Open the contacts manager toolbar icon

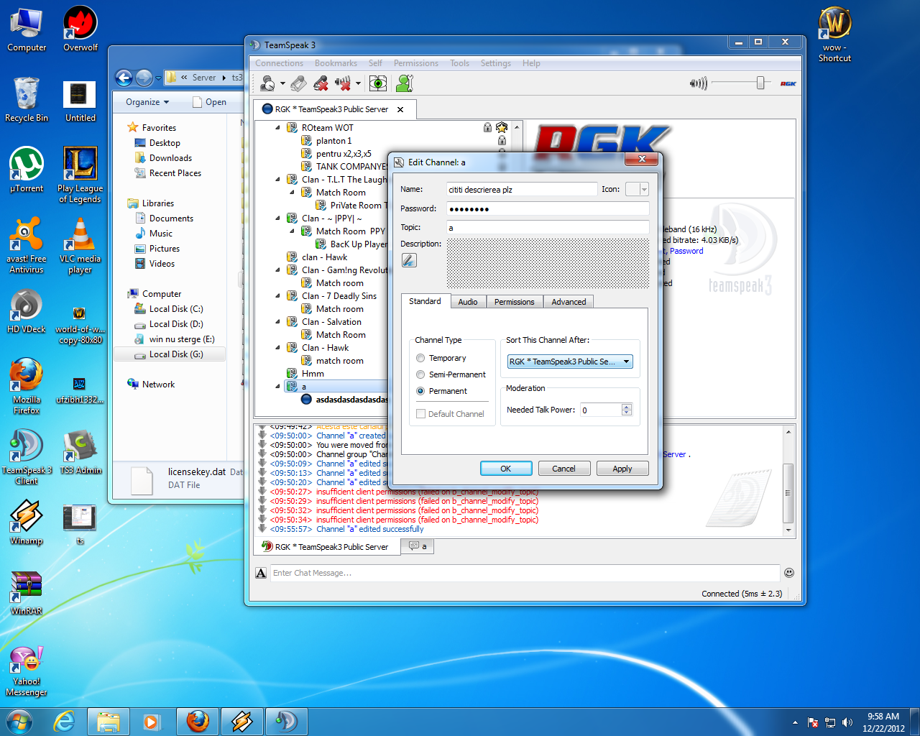click(x=405, y=84)
